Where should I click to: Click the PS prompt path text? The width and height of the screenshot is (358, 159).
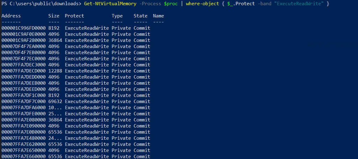tap(42, 4)
